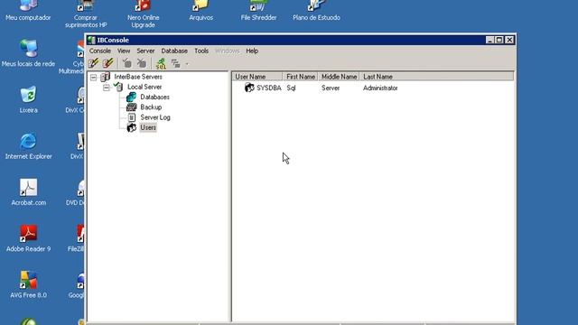Select Databases label in tree
Image resolution: width=578 pixels, height=325 pixels.
(154, 97)
